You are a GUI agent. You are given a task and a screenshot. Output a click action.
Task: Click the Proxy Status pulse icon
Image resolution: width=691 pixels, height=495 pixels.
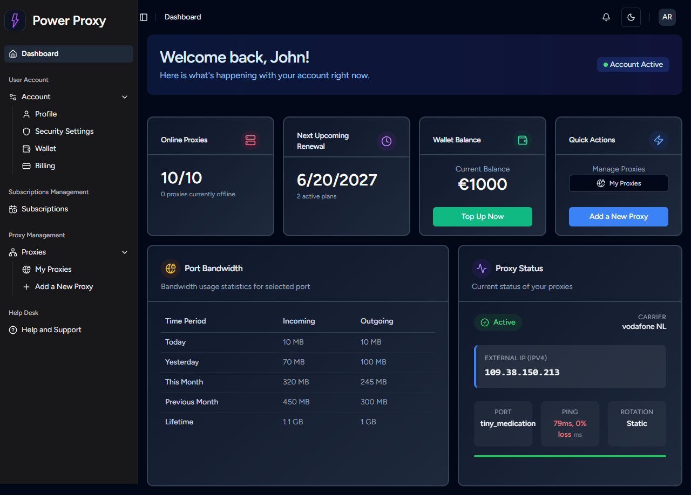pyautogui.click(x=482, y=269)
